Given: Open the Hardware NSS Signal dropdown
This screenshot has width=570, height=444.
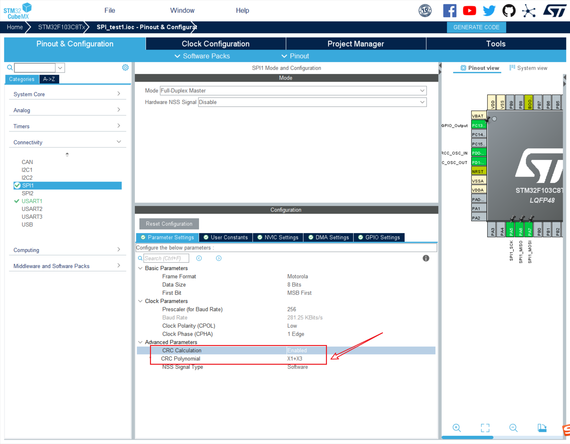Looking at the screenshot, I should click(312, 102).
